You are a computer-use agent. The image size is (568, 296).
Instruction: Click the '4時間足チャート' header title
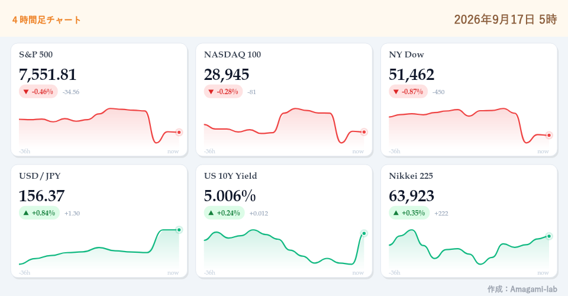coord(46,20)
